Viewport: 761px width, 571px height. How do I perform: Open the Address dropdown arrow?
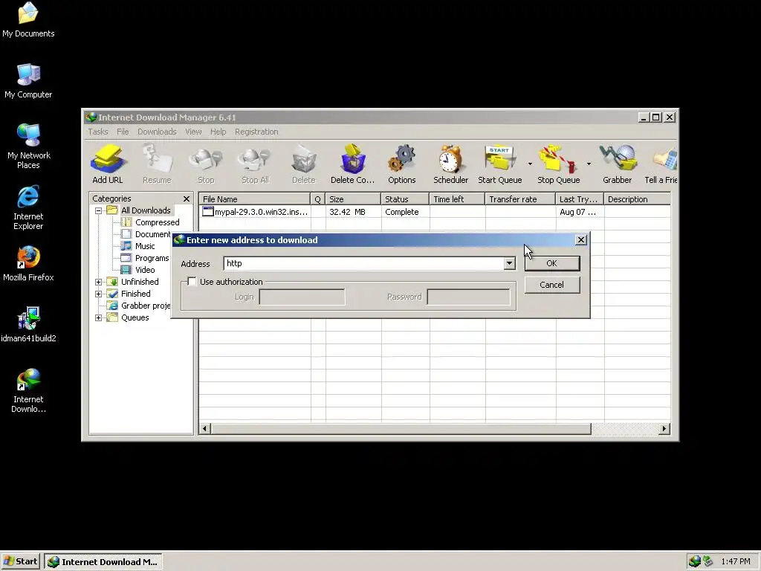(x=508, y=263)
